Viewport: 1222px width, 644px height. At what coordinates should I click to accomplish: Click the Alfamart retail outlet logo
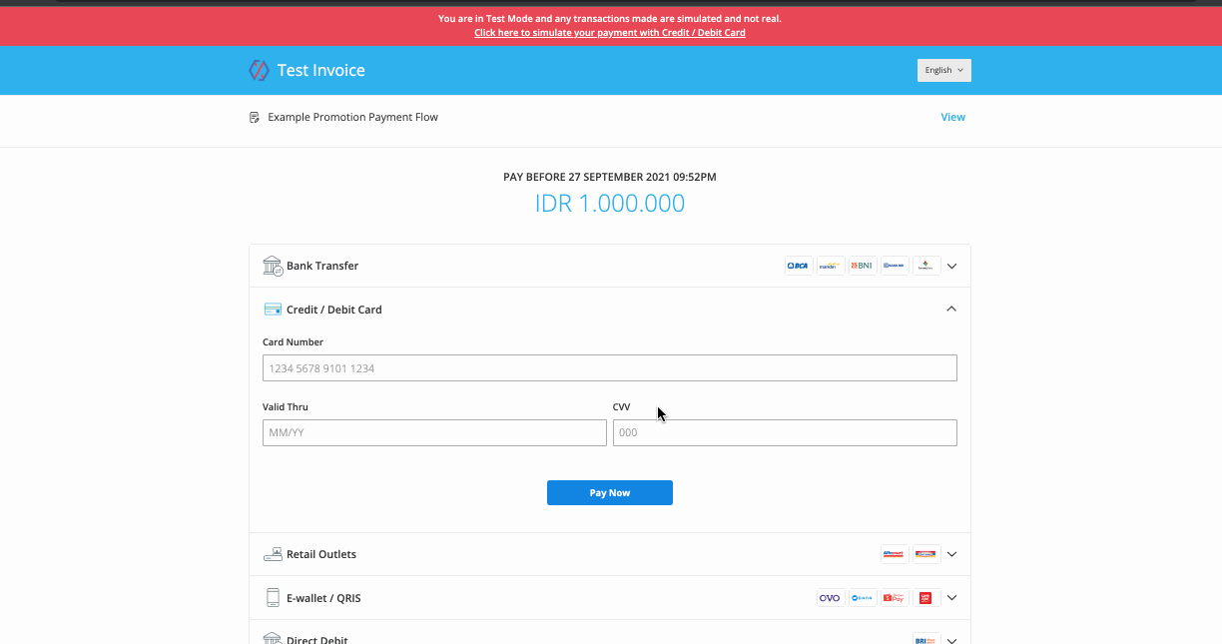(x=894, y=554)
